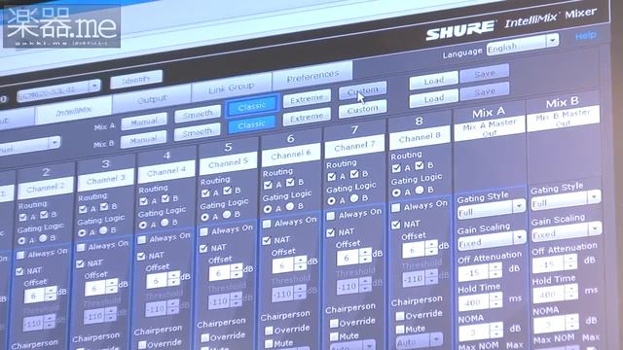Open Channel 8 Auto dropdown under Mute

click(x=419, y=341)
